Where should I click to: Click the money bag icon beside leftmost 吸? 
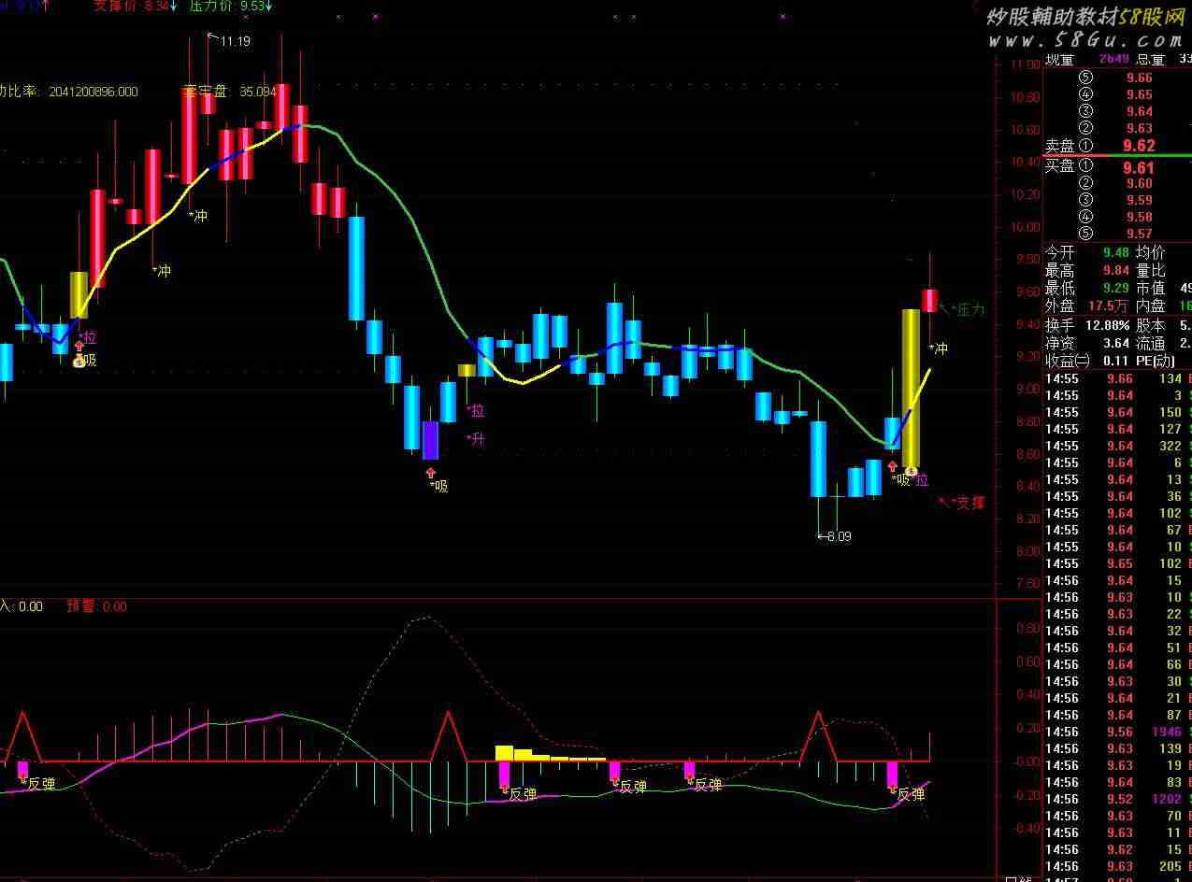[79, 361]
